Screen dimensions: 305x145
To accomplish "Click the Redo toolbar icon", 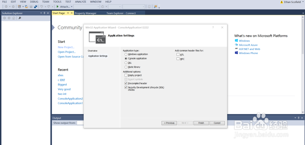I will 49,7.
